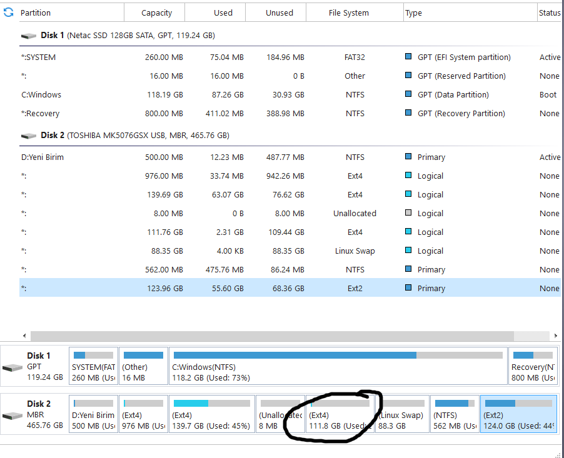Click the horizontal scrollbar thumb
Image resolution: width=564 pixels, height=458 pixels.
[x=272, y=336]
